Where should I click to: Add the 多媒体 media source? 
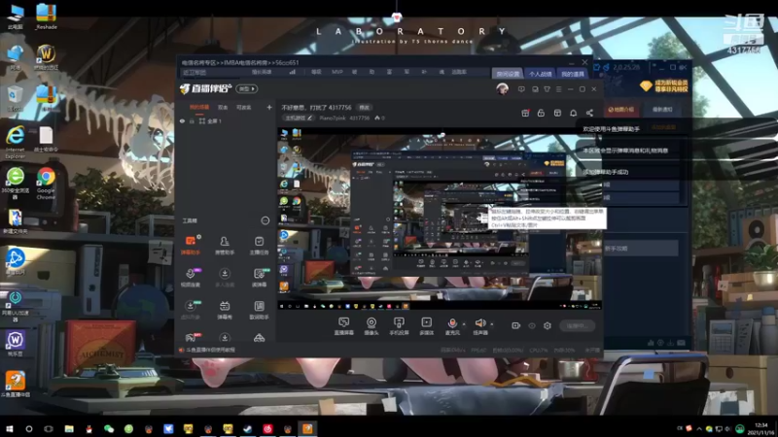point(426,326)
